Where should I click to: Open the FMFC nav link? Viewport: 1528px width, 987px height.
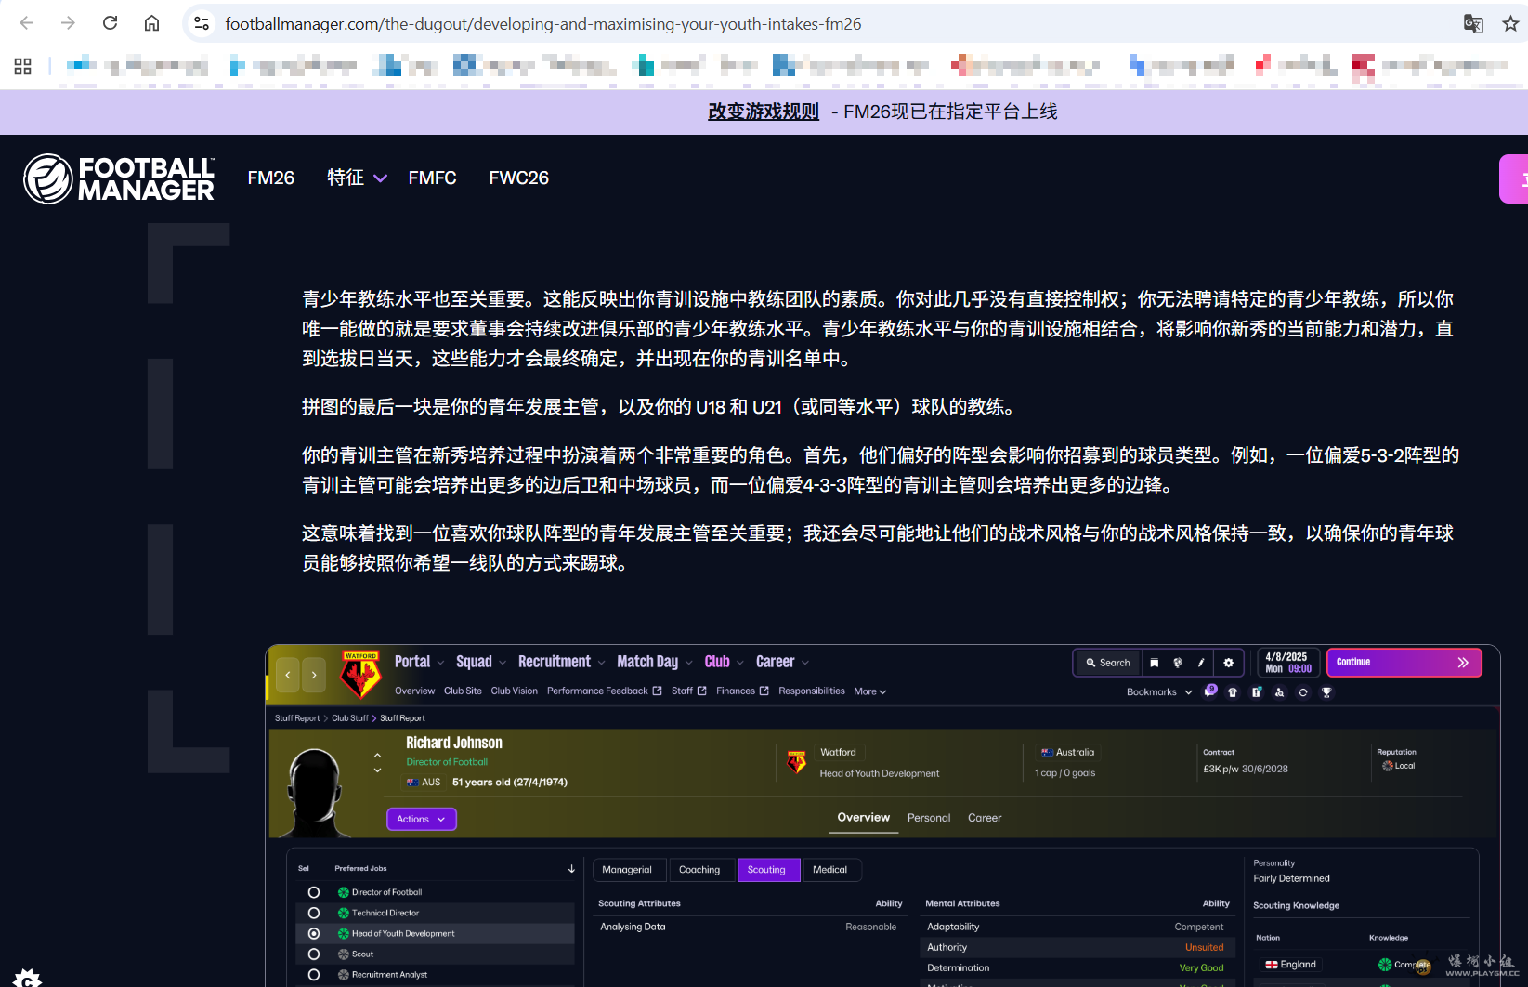[x=432, y=178]
